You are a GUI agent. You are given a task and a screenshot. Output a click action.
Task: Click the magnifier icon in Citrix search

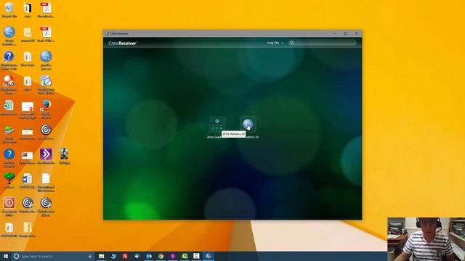(292, 43)
